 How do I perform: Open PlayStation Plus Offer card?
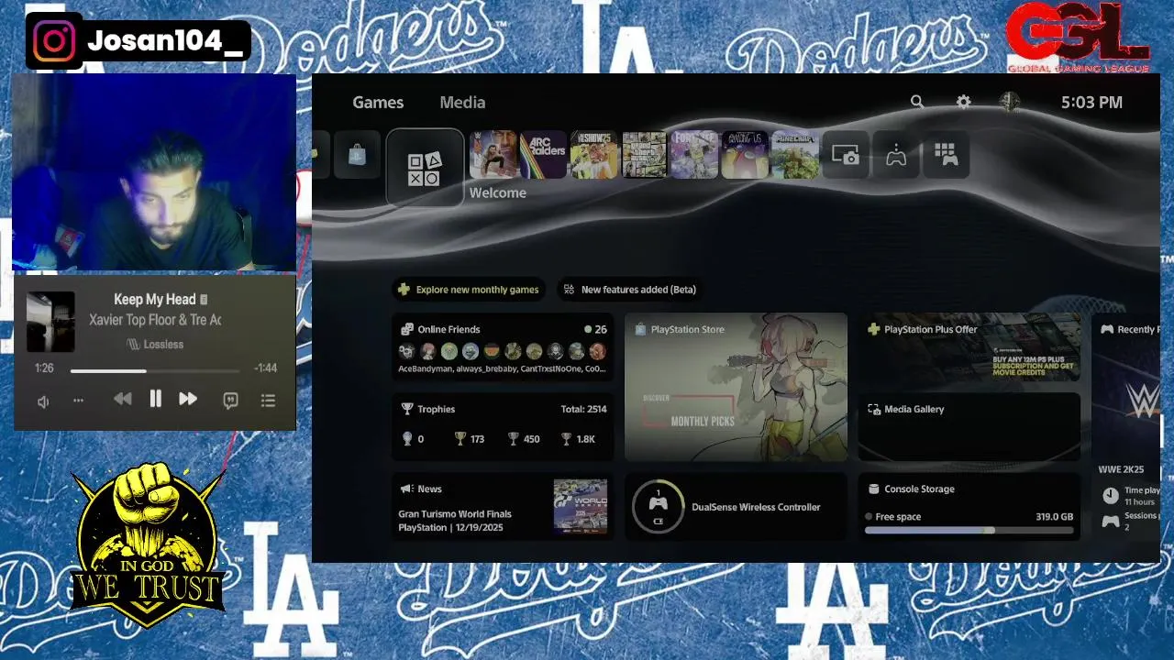click(969, 346)
